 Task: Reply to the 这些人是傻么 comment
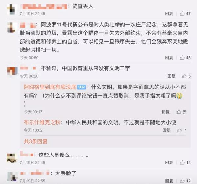169,162
